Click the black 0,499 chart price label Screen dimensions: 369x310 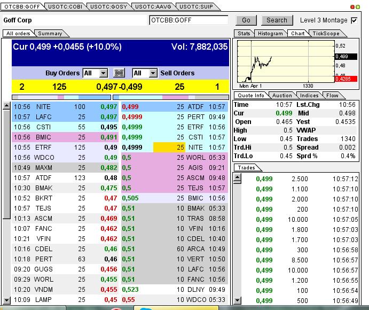coord(346,57)
